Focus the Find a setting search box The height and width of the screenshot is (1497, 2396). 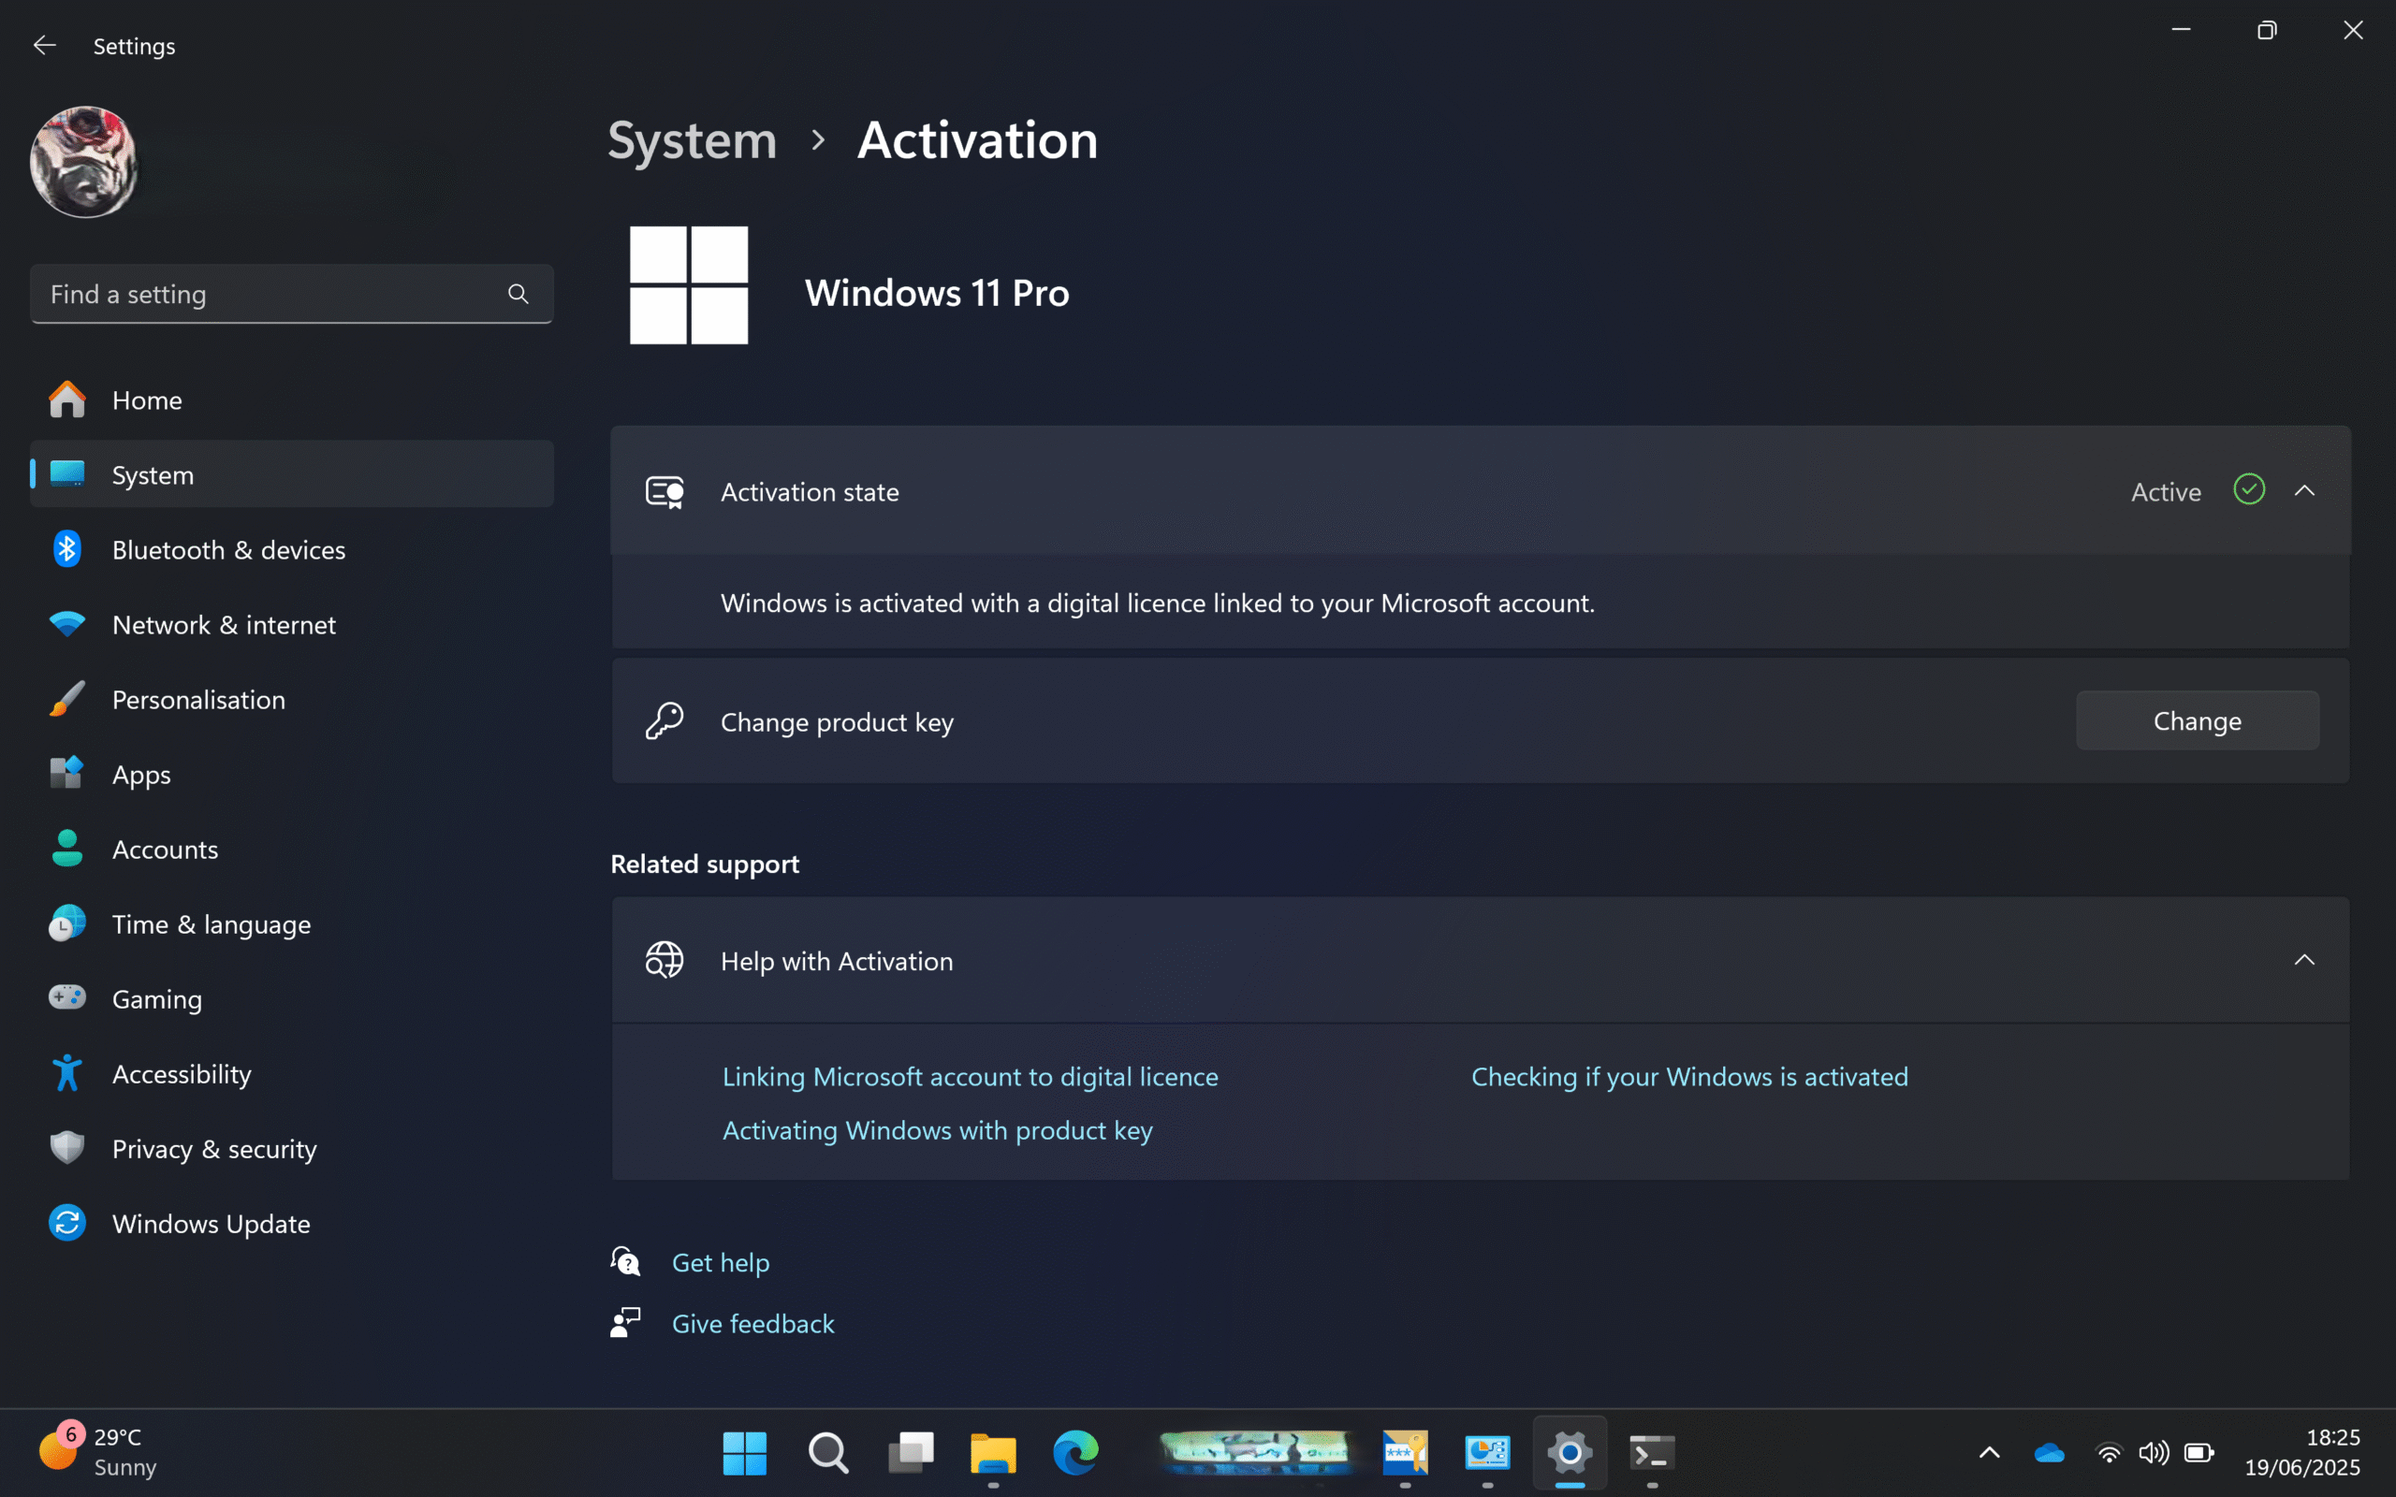(x=291, y=294)
